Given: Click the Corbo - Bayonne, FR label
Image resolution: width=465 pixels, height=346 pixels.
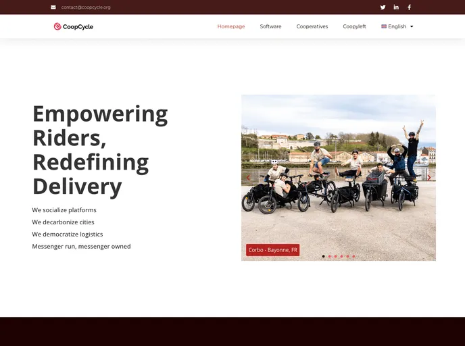Looking at the screenshot, I should coord(273,250).
